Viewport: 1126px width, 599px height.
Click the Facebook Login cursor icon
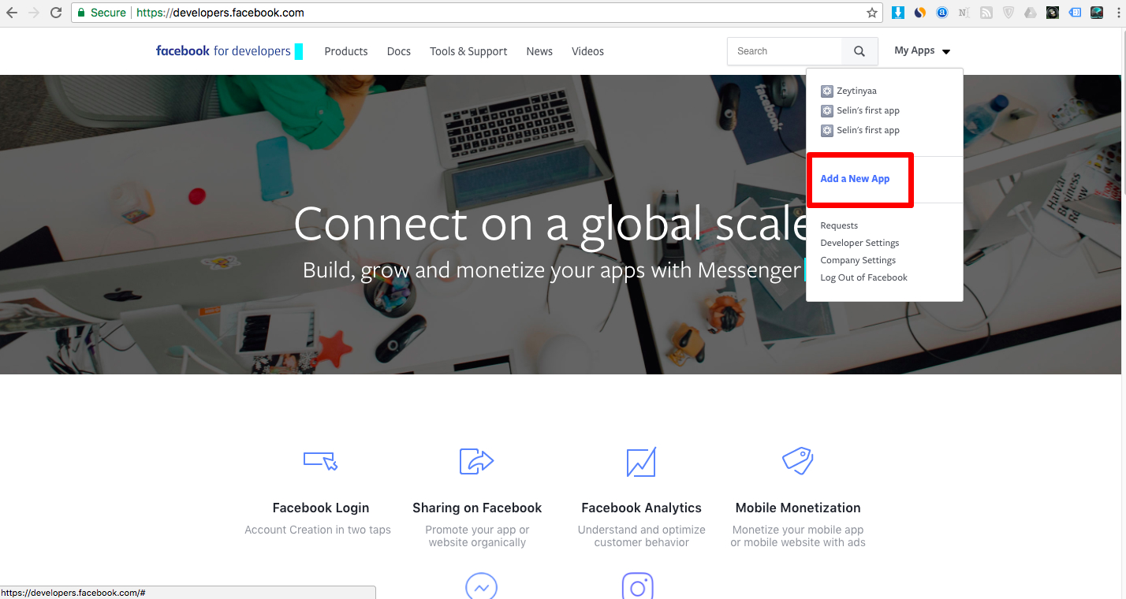(320, 461)
